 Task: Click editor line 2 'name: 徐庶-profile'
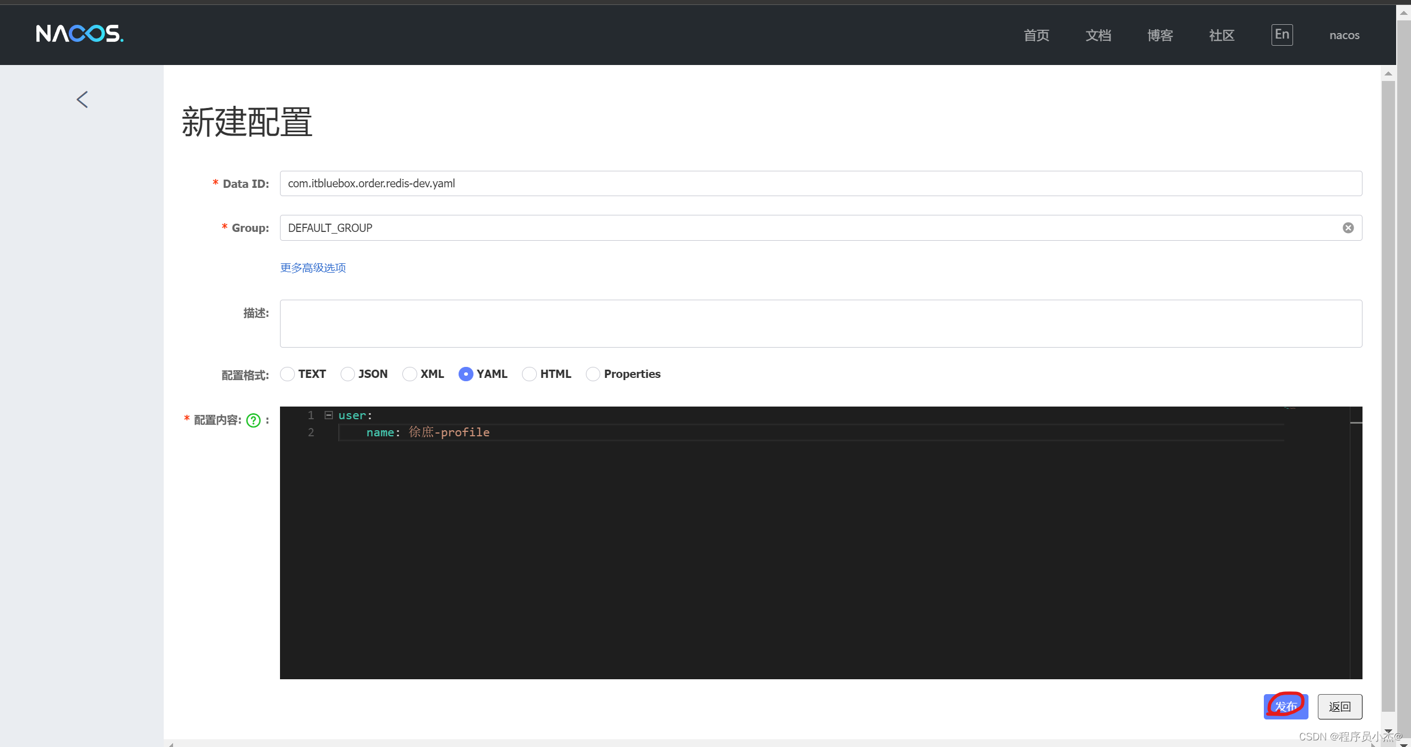coord(428,432)
